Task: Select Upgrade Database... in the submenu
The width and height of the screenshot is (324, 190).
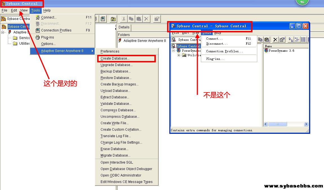Action: pyautogui.click(x=127, y=65)
